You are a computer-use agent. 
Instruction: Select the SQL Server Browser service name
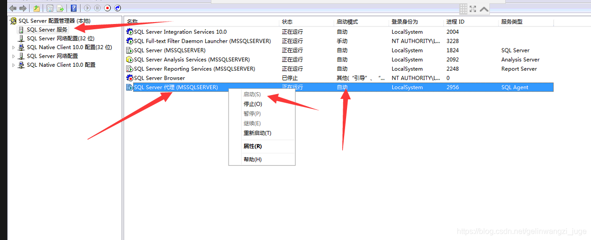click(159, 78)
